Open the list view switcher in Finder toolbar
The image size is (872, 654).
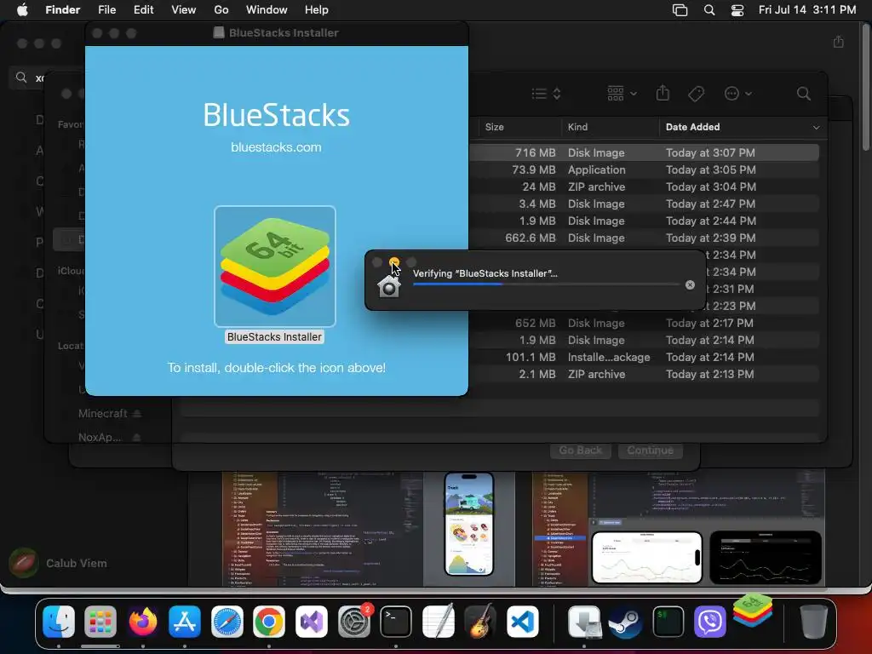546,94
